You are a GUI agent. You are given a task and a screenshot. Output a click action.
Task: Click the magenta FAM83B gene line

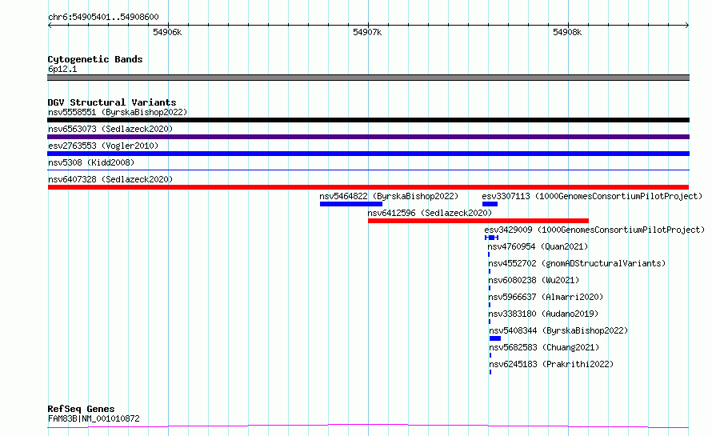pyautogui.click(x=368, y=426)
